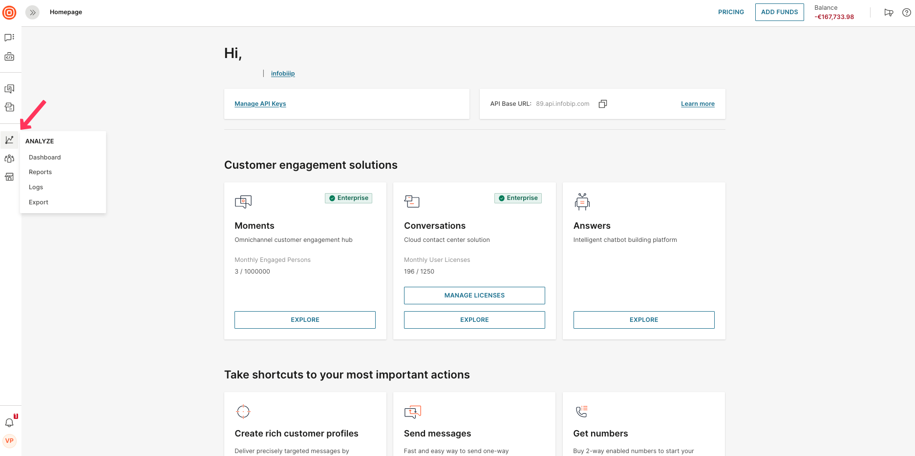Open Logs from Analyze menu
This screenshot has width=915, height=456.
pyautogui.click(x=36, y=187)
